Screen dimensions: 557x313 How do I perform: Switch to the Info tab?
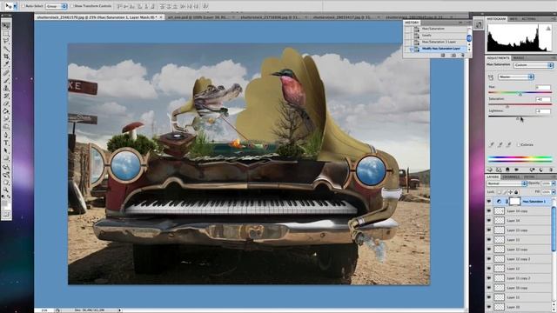[513, 19]
